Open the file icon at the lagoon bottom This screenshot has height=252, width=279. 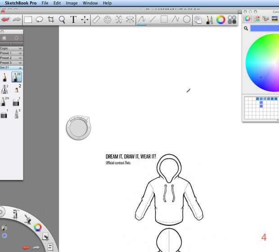(50, 247)
